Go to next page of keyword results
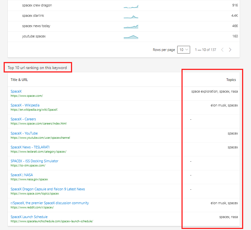 pyautogui.click(x=230, y=50)
